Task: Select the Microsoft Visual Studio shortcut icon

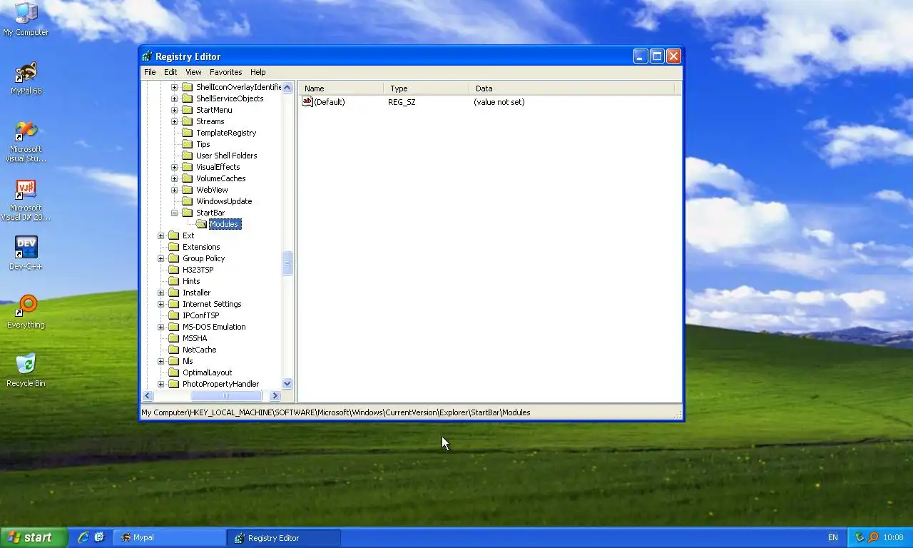Action: [x=26, y=131]
